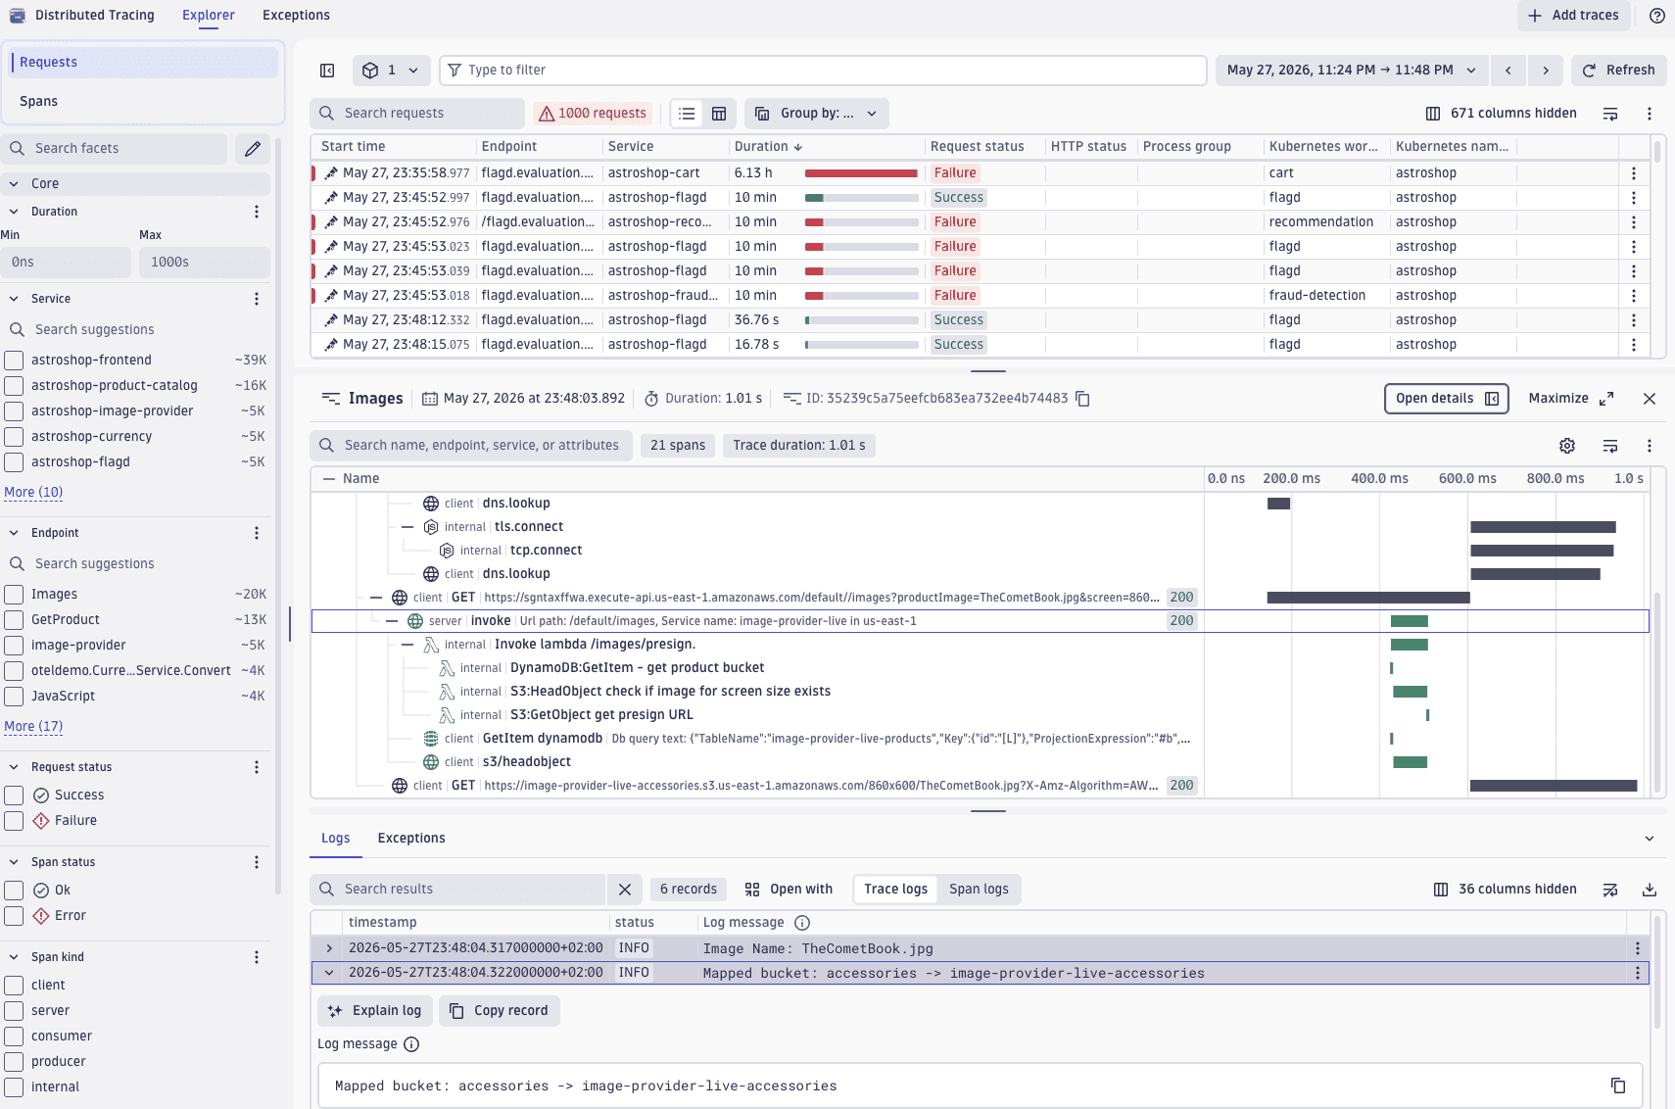Switch to list view icon
The image size is (1675, 1109).
pyautogui.click(x=688, y=114)
